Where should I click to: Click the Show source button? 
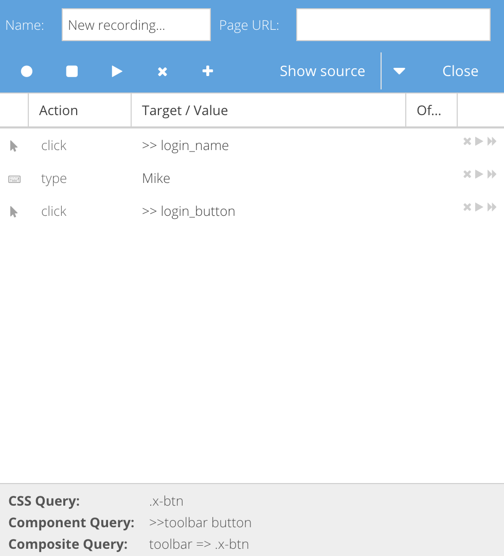pyautogui.click(x=322, y=71)
